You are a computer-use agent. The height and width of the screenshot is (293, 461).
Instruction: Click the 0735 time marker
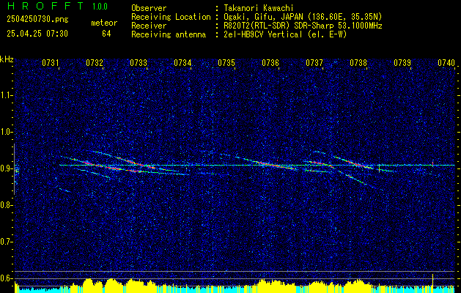pyautogui.click(x=226, y=63)
